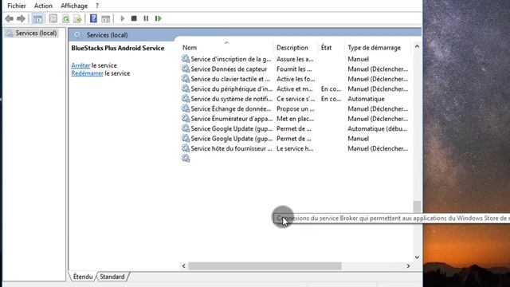Go back with the left arrow toolbar icon

pyautogui.click(x=9, y=18)
